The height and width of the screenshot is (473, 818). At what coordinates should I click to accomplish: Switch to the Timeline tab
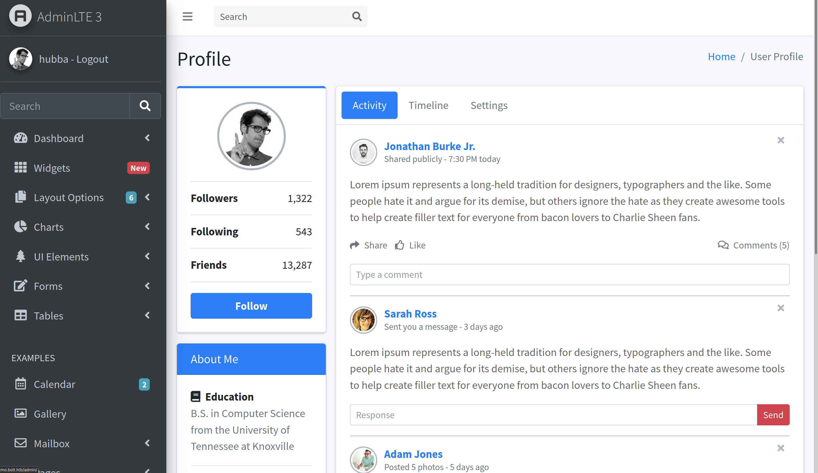[x=428, y=105]
